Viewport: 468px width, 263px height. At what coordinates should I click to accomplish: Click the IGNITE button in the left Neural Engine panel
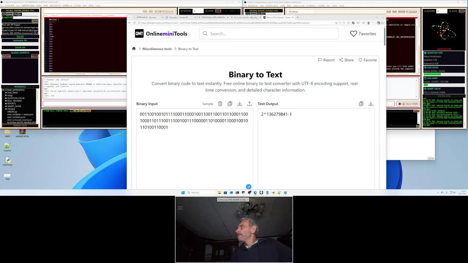coord(35,21)
